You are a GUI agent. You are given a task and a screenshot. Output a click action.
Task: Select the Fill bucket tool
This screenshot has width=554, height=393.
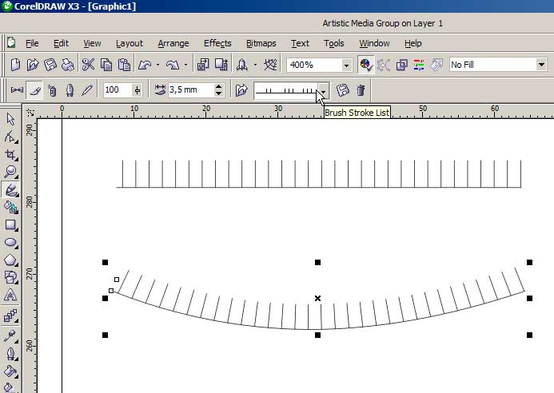coord(10,371)
